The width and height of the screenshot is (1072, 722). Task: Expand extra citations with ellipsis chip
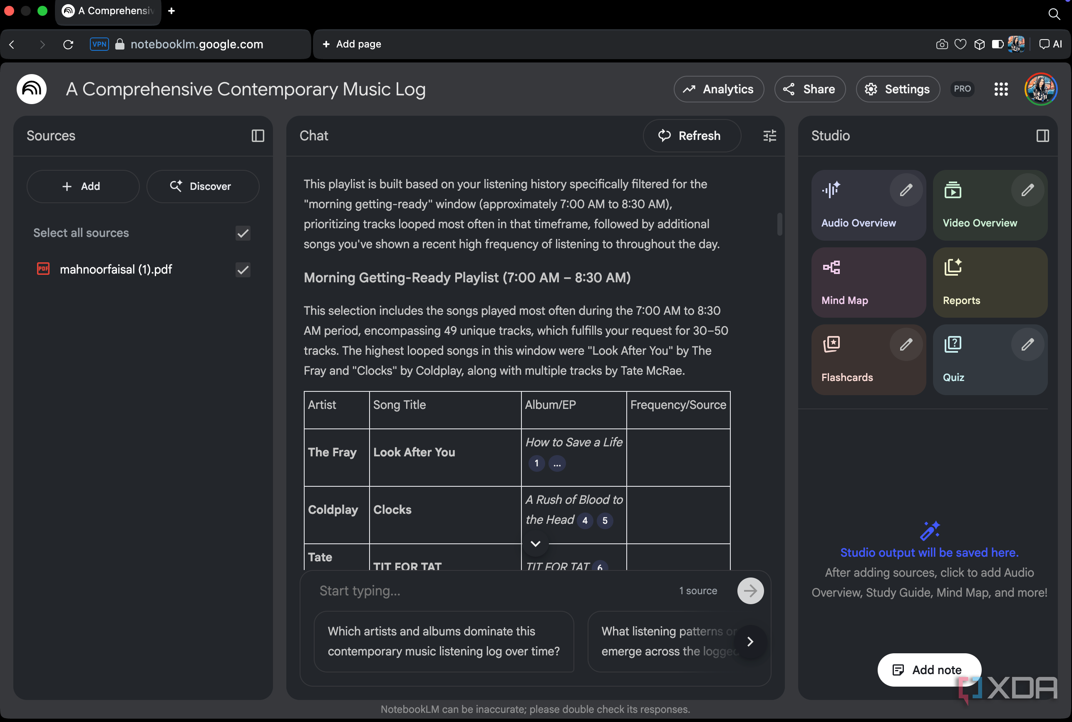point(557,463)
